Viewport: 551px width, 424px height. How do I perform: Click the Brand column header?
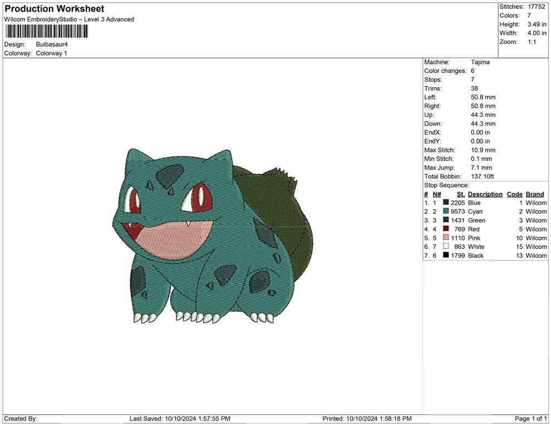pos(535,194)
